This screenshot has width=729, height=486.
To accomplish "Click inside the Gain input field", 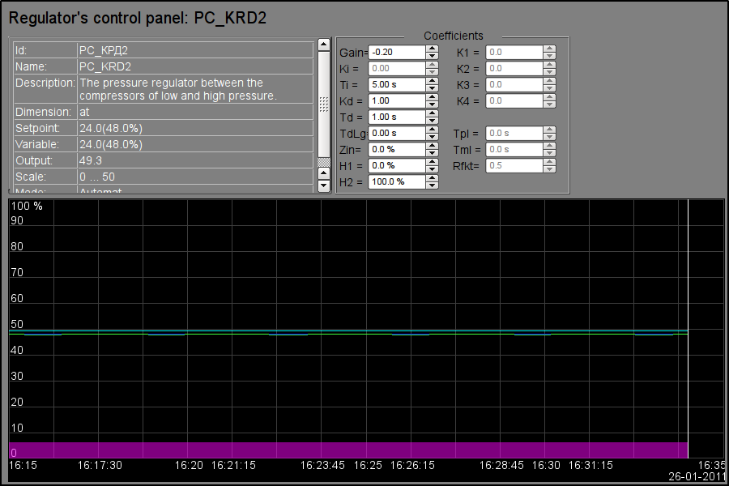I will [397, 53].
